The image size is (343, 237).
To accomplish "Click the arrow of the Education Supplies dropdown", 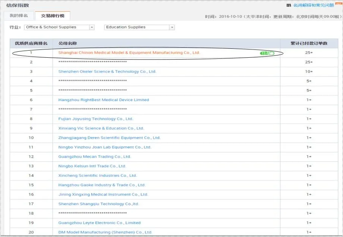I will tap(172, 27).
